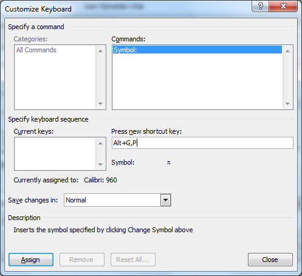Open the dialog help question mark icon
The image size is (302, 276).
261,6
